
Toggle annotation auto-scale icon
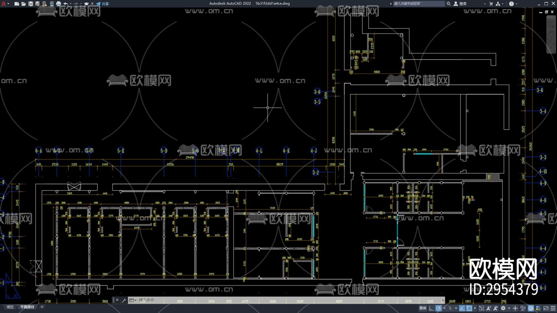pyautogui.click(x=495, y=308)
